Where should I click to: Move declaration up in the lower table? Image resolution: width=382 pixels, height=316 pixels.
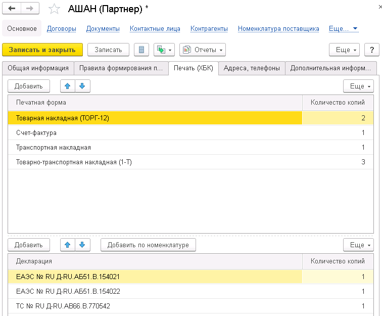click(68, 245)
